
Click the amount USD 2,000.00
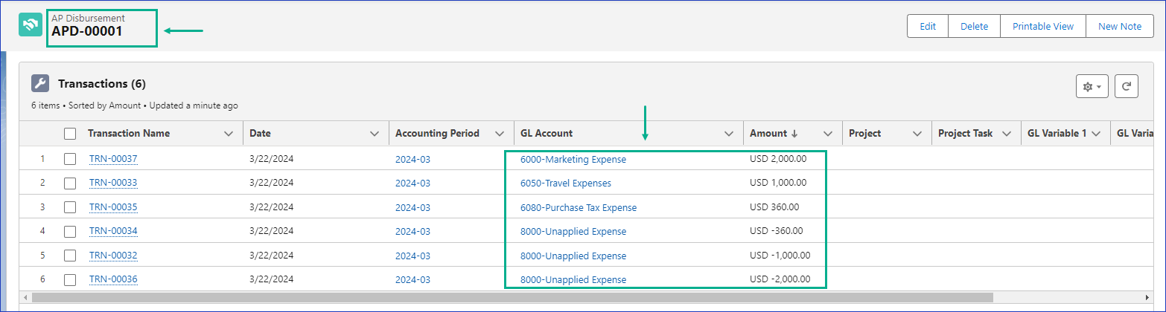pos(778,159)
